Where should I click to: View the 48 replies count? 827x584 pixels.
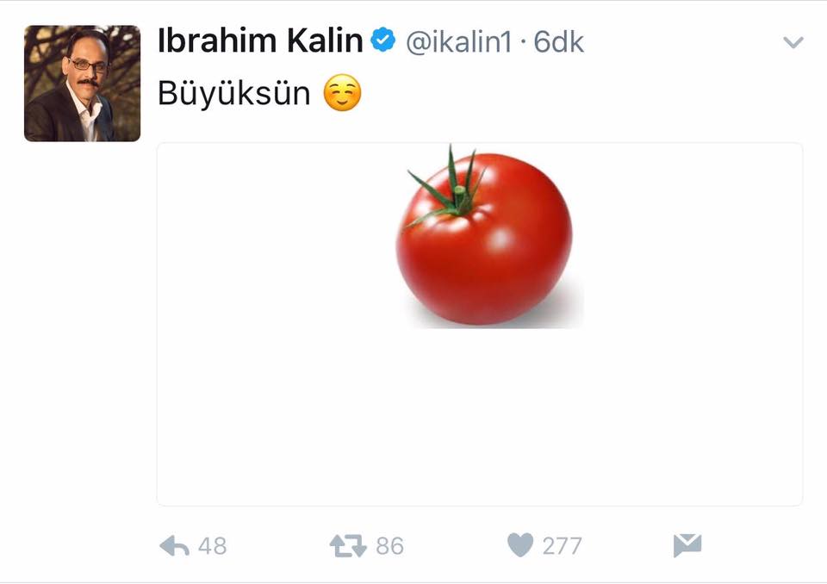click(x=213, y=546)
